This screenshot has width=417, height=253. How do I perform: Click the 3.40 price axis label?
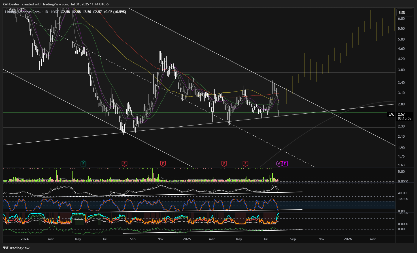click(x=401, y=83)
